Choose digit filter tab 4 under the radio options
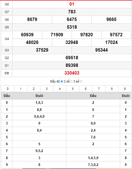Viewport: 132px width, 169px height. [x=60, y=89]
